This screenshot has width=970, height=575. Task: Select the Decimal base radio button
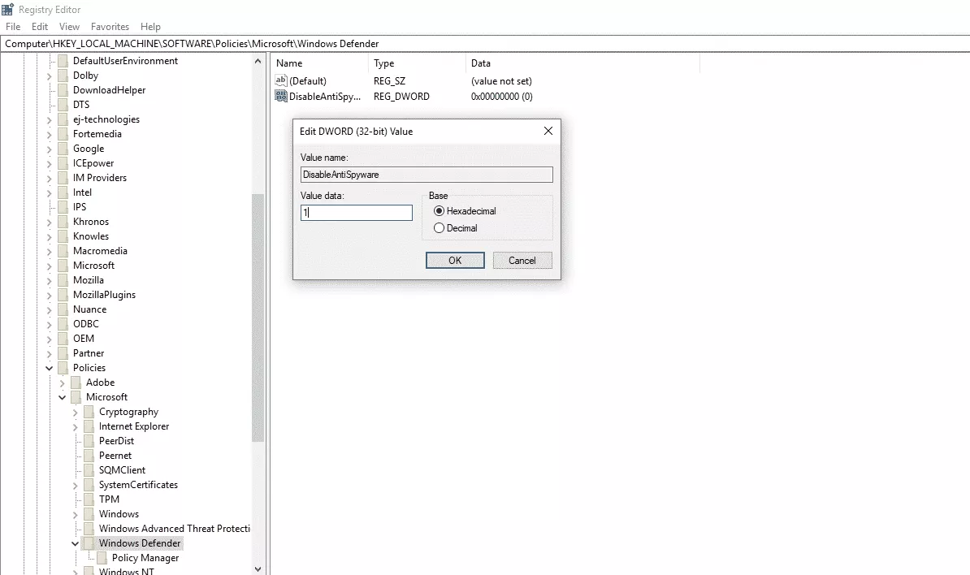(440, 228)
